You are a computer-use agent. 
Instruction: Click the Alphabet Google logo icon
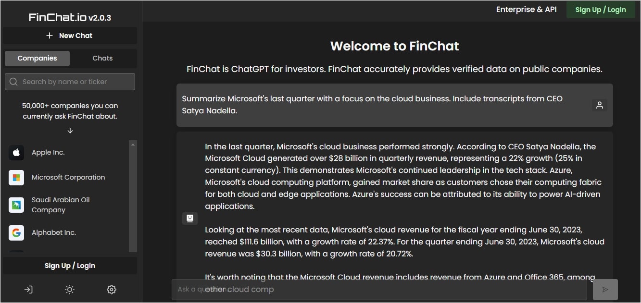pyautogui.click(x=16, y=233)
